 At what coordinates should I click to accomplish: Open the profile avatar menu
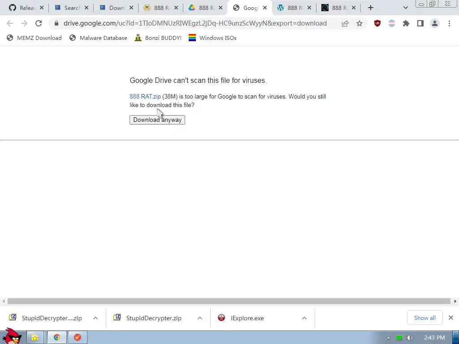tap(435, 23)
